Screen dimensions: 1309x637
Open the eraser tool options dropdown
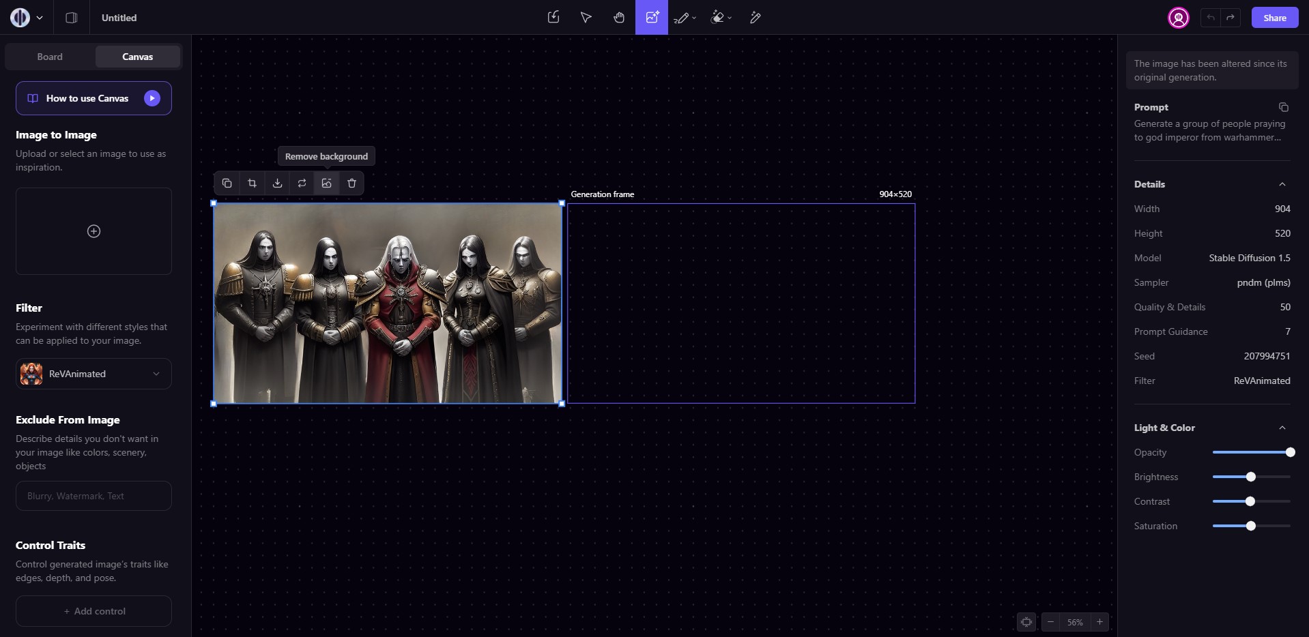coord(730,18)
